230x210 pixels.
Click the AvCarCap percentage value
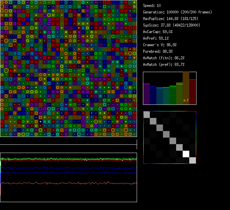pos(168,32)
